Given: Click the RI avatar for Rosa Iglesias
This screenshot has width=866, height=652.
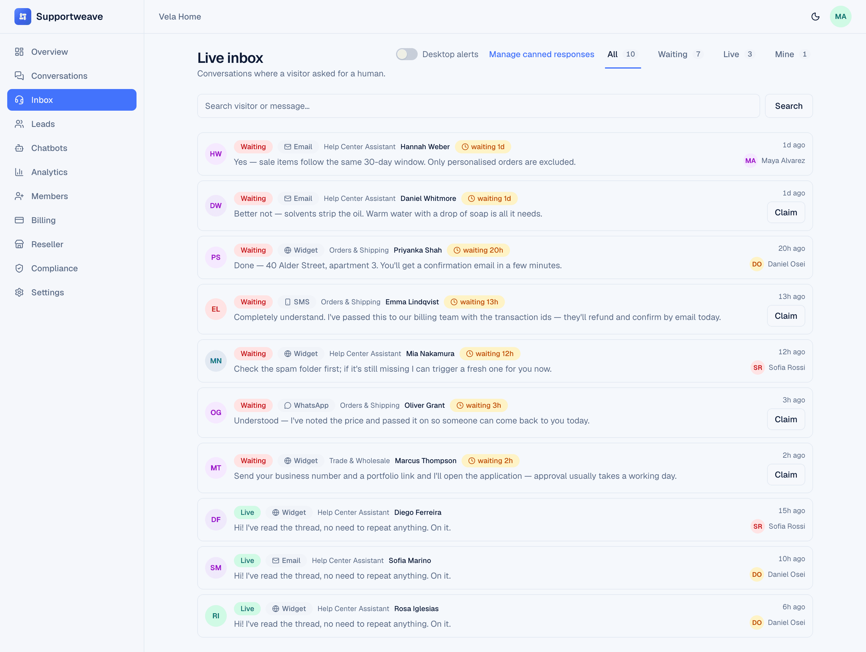Looking at the screenshot, I should tap(216, 616).
